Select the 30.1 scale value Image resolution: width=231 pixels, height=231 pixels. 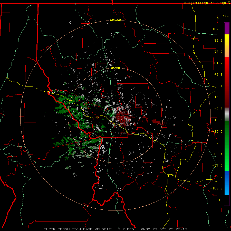click(x=218, y=86)
